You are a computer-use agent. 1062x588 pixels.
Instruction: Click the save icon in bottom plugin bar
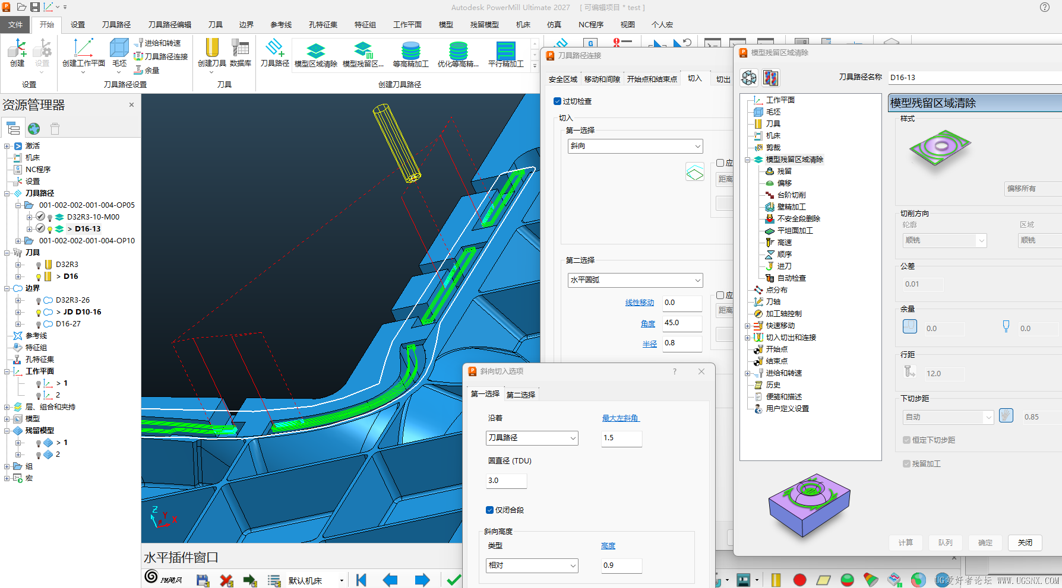click(x=203, y=580)
